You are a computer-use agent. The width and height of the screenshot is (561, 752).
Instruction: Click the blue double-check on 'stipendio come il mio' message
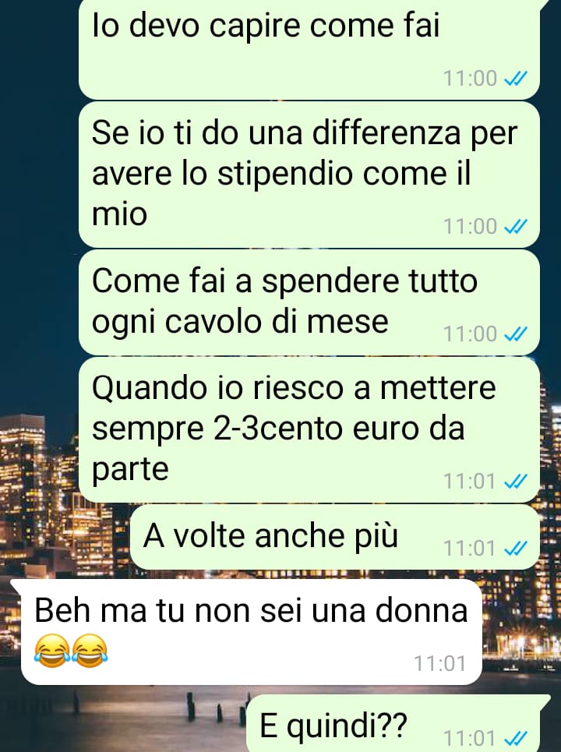click(x=516, y=226)
